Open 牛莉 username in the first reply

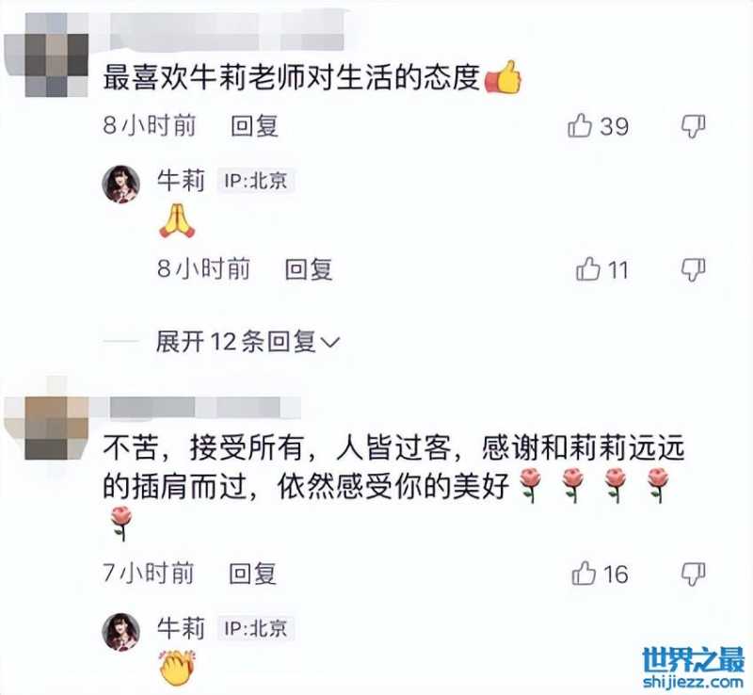coord(181,181)
